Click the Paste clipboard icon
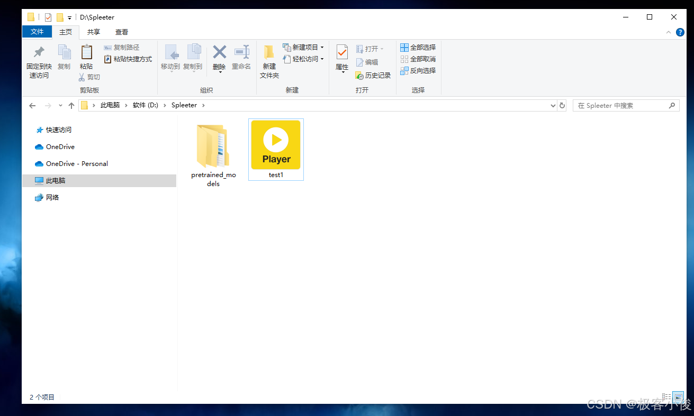This screenshot has height=416, width=694. 86,52
